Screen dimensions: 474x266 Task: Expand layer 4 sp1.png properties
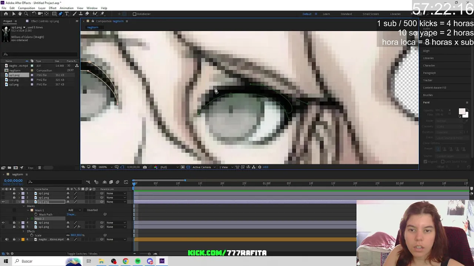point(19,222)
